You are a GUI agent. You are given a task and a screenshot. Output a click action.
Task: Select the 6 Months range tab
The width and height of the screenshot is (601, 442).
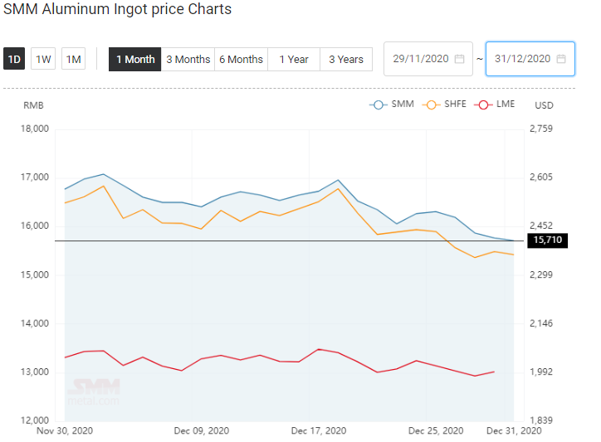click(x=241, y=60)
